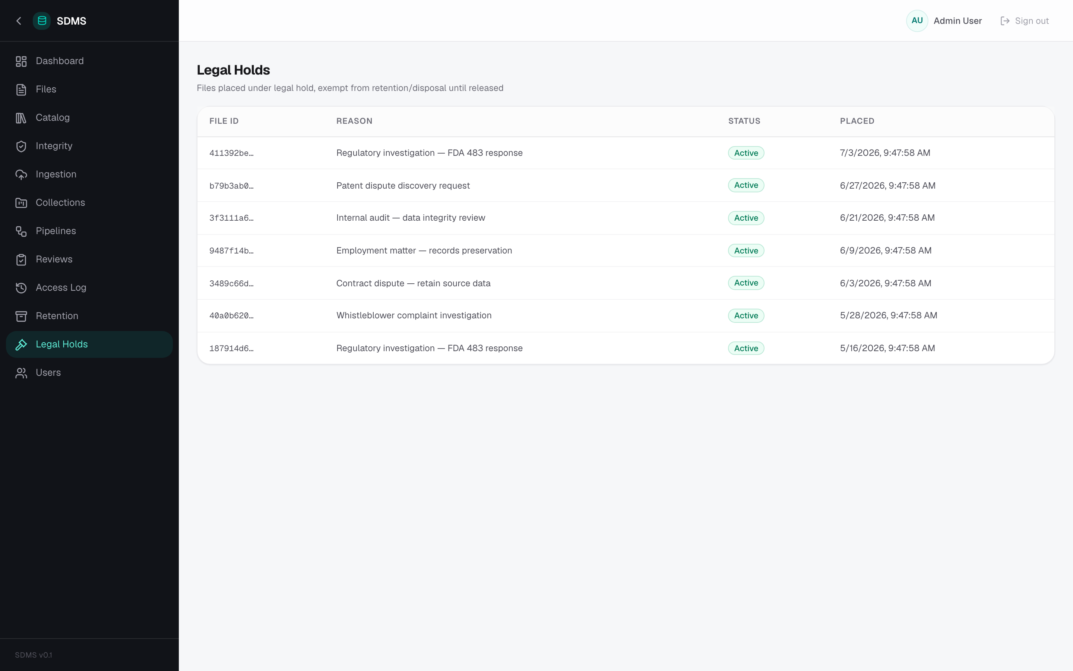Click the Sign out link
Viewport: 1073px width, 671px height.
1025,21
